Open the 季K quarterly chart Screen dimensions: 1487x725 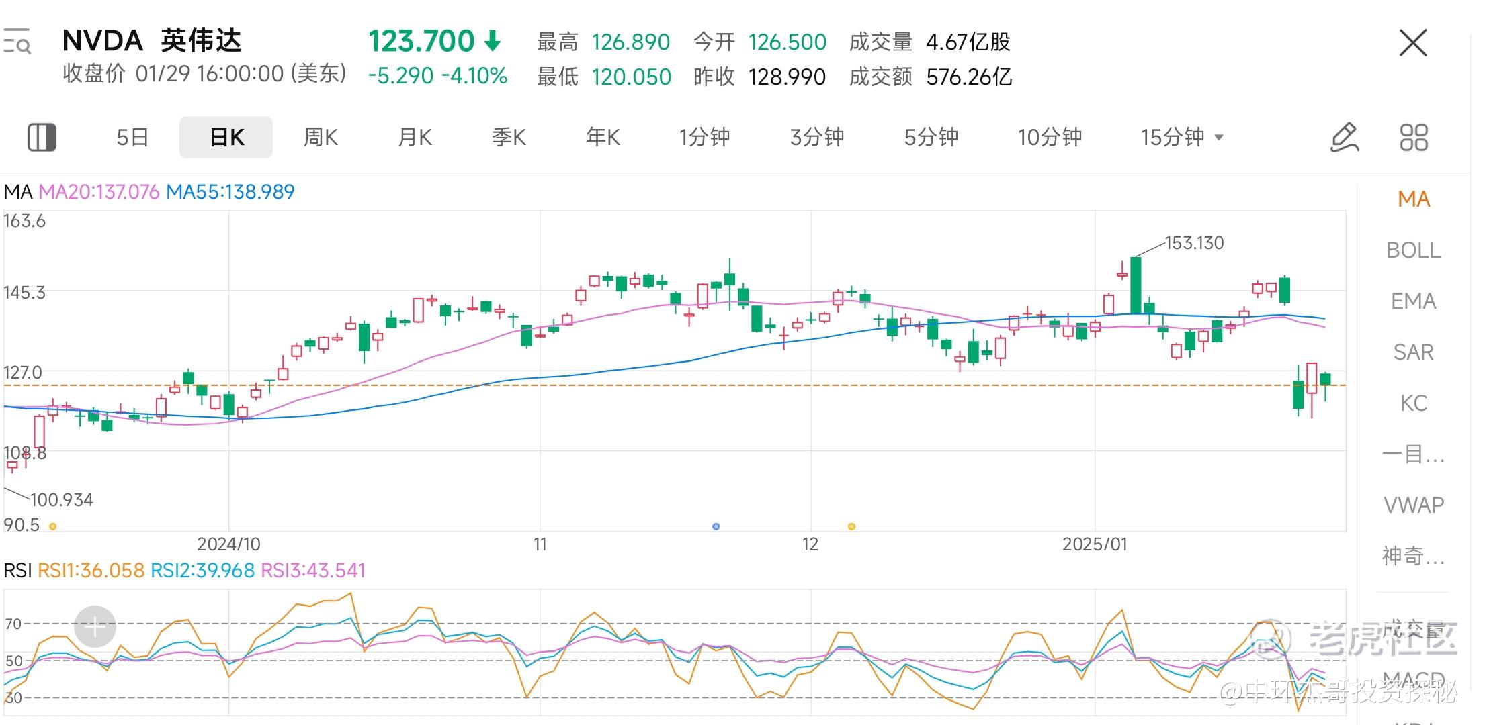click(509, 137)
